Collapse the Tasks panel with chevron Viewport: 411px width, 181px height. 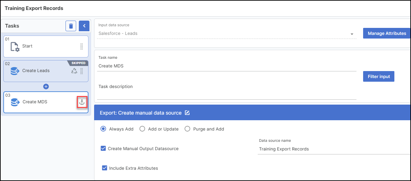84,26
